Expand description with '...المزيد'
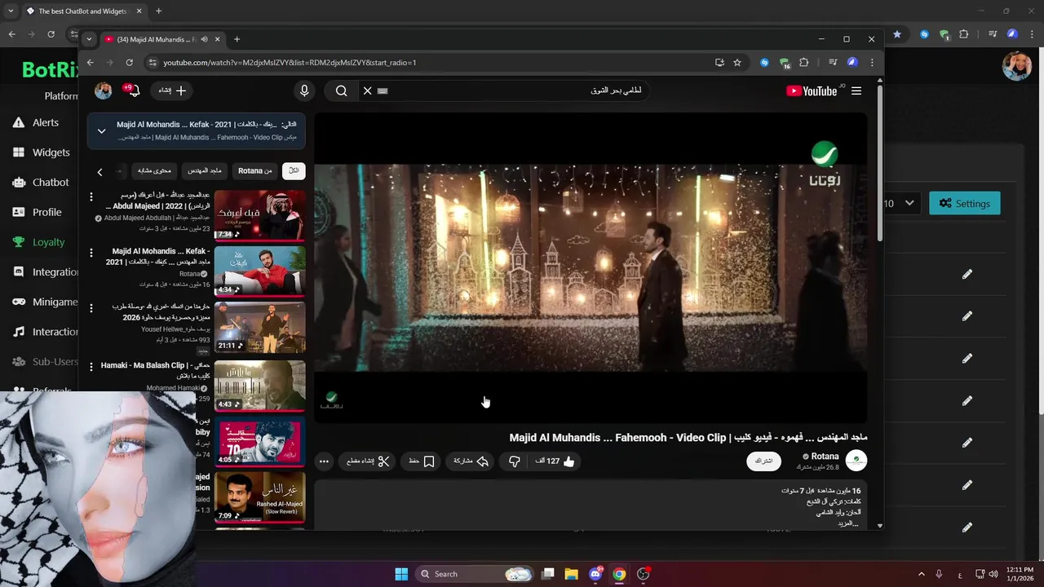Screen dimensions: 1044x587 [x=848, y=523]
